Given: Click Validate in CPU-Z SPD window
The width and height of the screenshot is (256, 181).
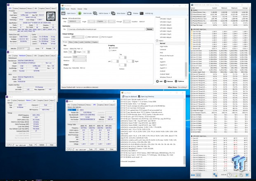Looking at the screenshot, I should coord(102,149).
